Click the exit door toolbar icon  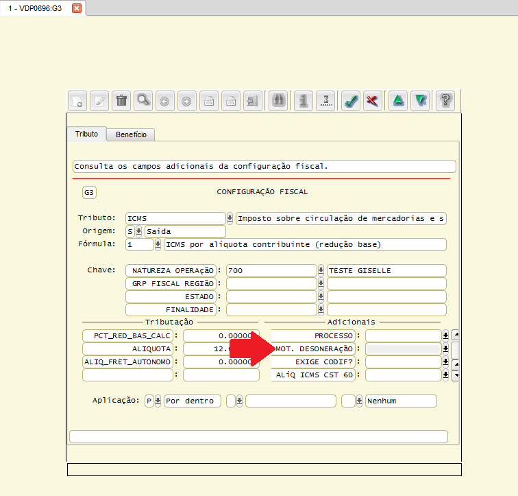tap(252, 101)
